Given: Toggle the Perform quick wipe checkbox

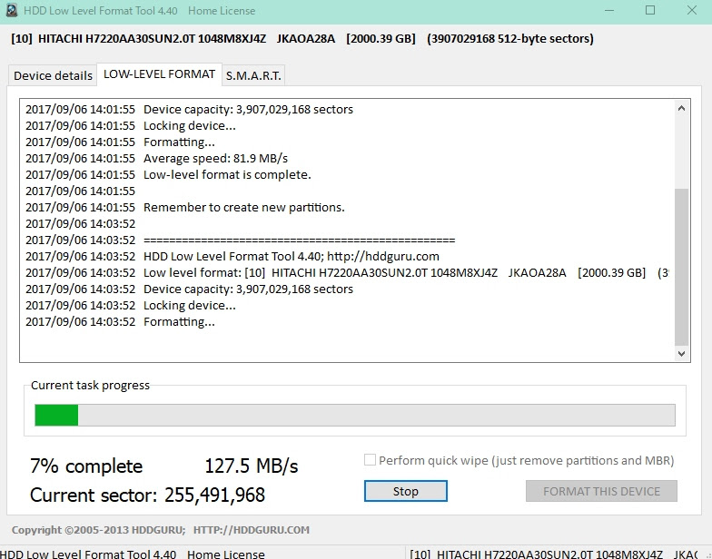Looking at the screenshot, I should click(x=370, y=460).
